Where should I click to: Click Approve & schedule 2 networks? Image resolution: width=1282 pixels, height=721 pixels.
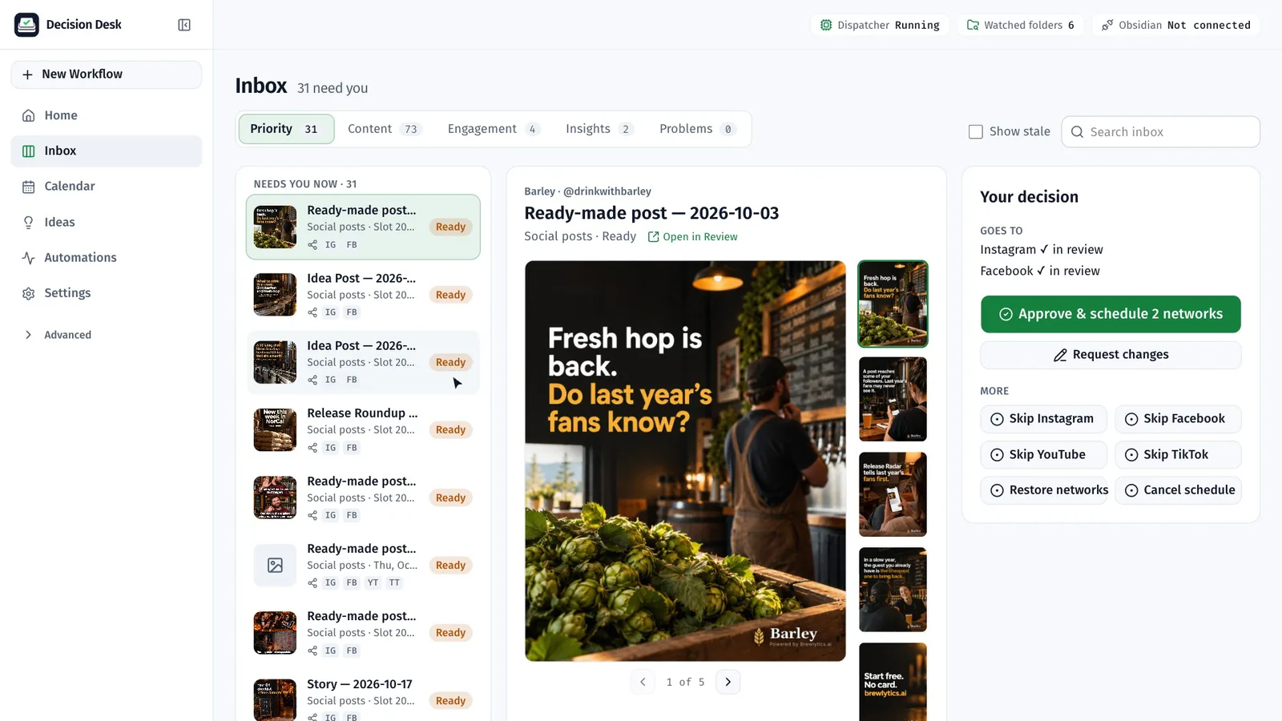point(1111,314)
